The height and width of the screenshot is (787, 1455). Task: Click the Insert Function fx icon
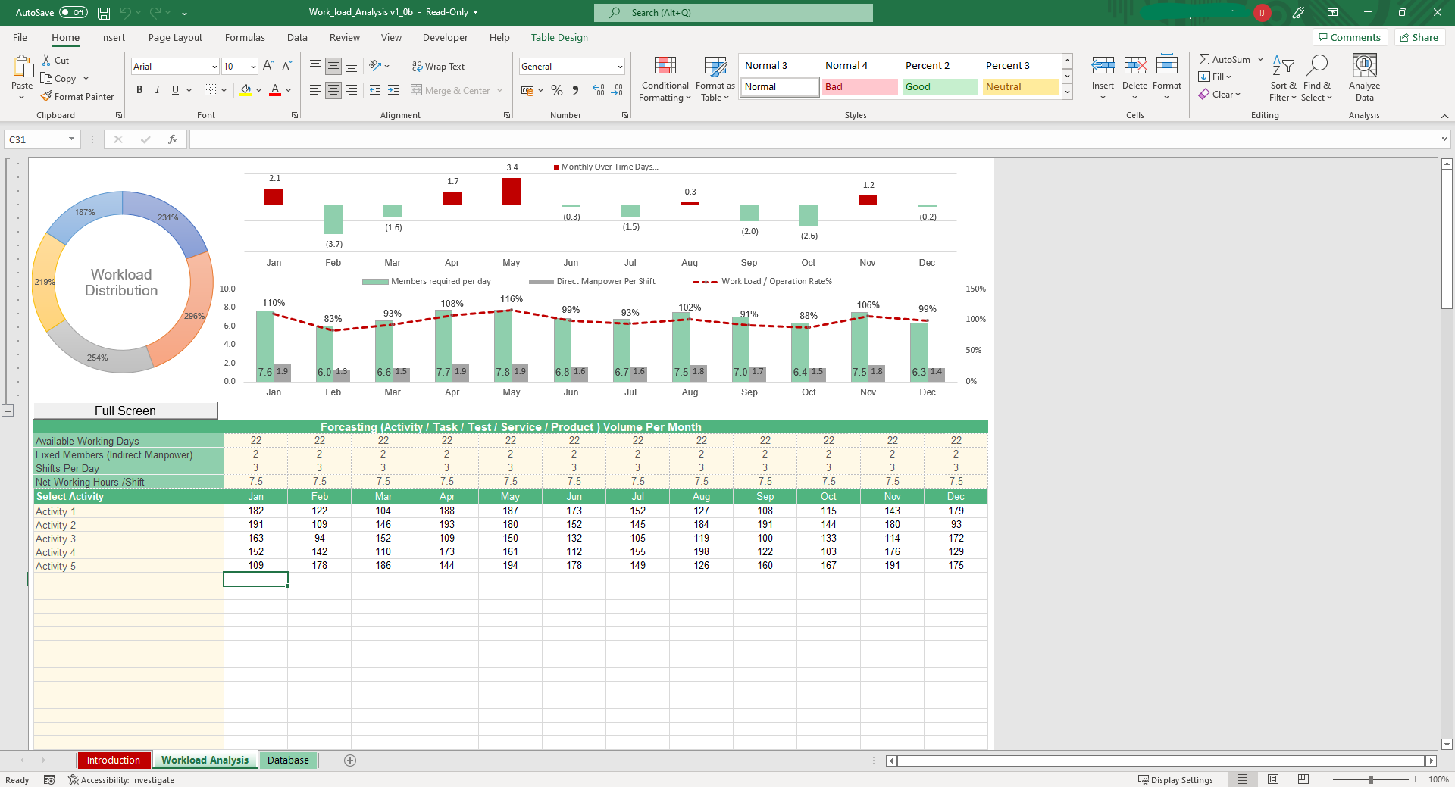pos(173,139)
